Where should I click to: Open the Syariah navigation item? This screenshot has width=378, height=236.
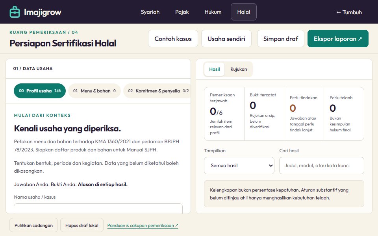point(150,12)
